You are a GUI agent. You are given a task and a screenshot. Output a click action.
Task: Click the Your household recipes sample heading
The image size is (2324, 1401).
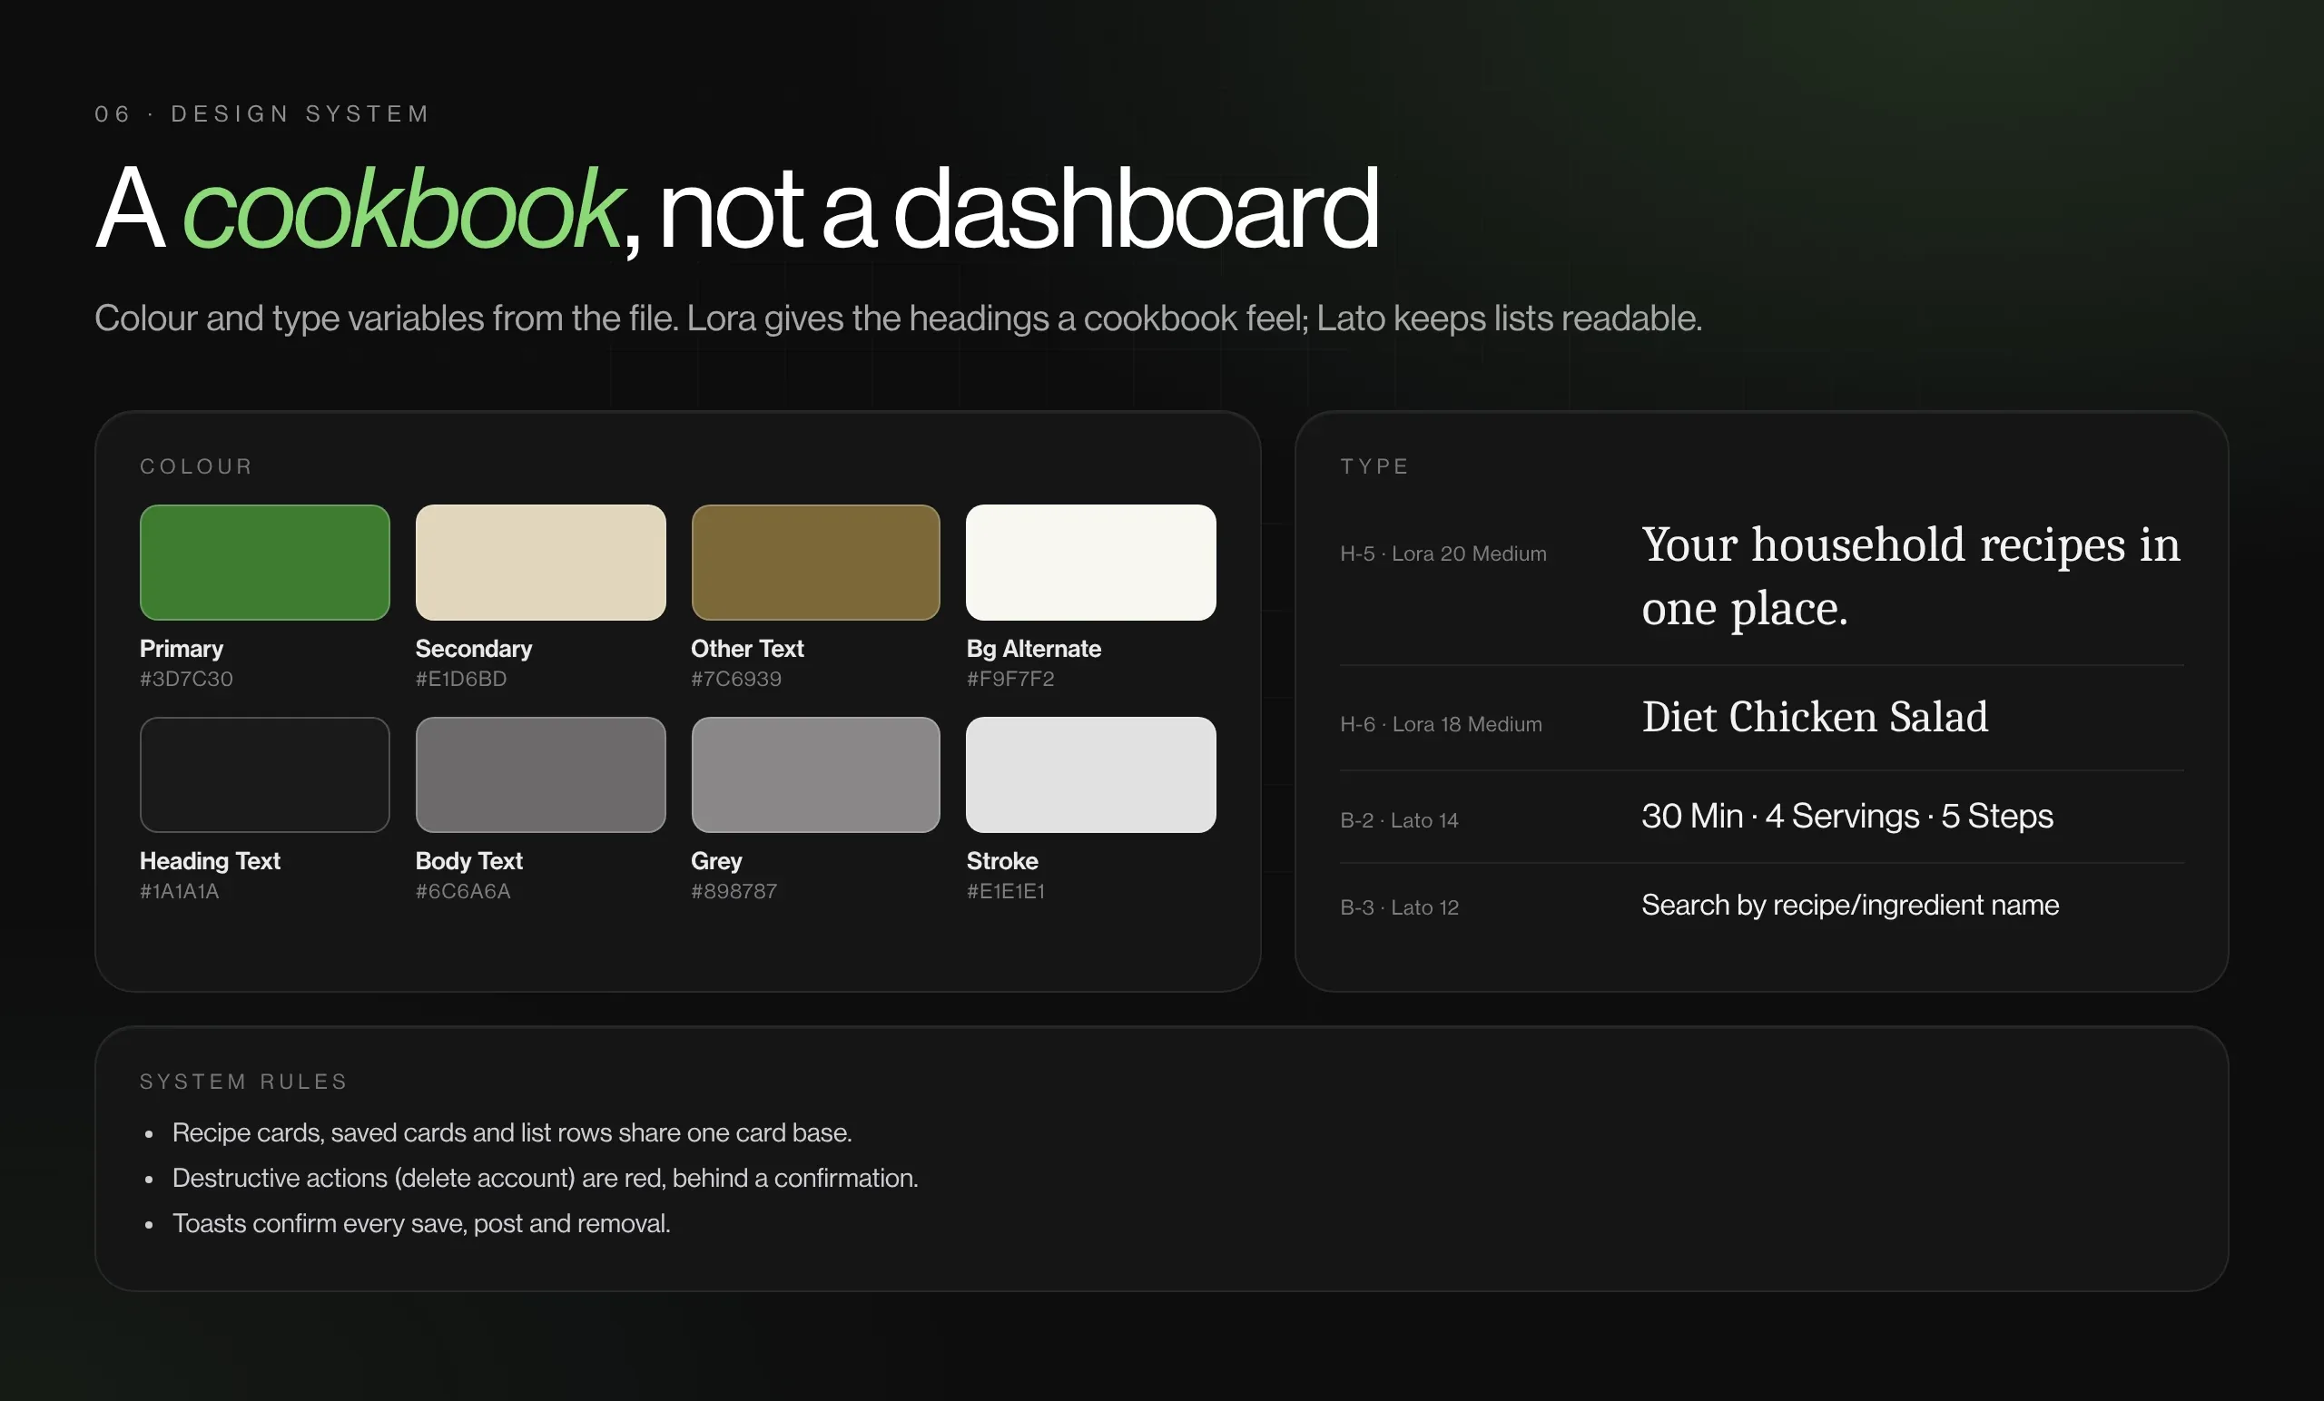tap(1911, 576)
